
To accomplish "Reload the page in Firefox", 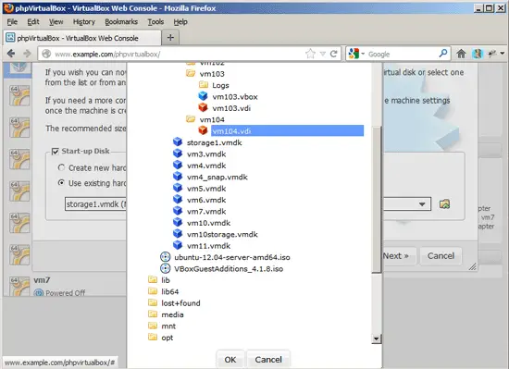I will (x=333, y=54).
